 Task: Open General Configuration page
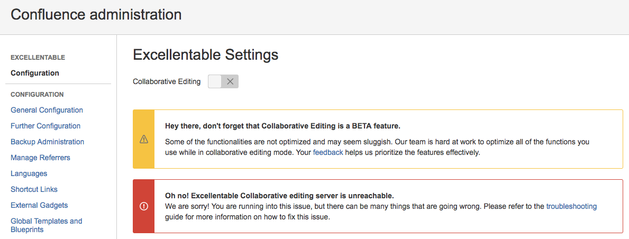click(47, 110)
